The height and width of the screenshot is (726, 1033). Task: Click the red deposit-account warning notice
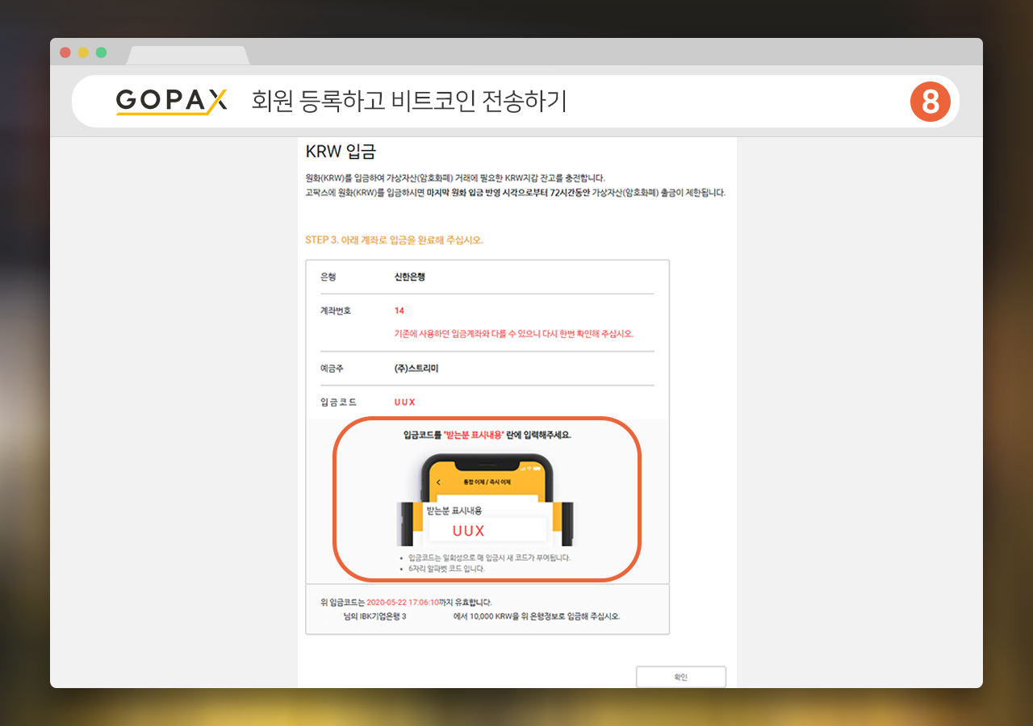[x=514, y=334]
